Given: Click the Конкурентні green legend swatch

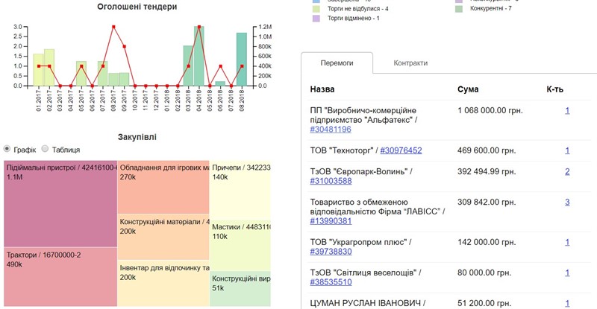Looking at the screenshot, I should click(459, 8).
